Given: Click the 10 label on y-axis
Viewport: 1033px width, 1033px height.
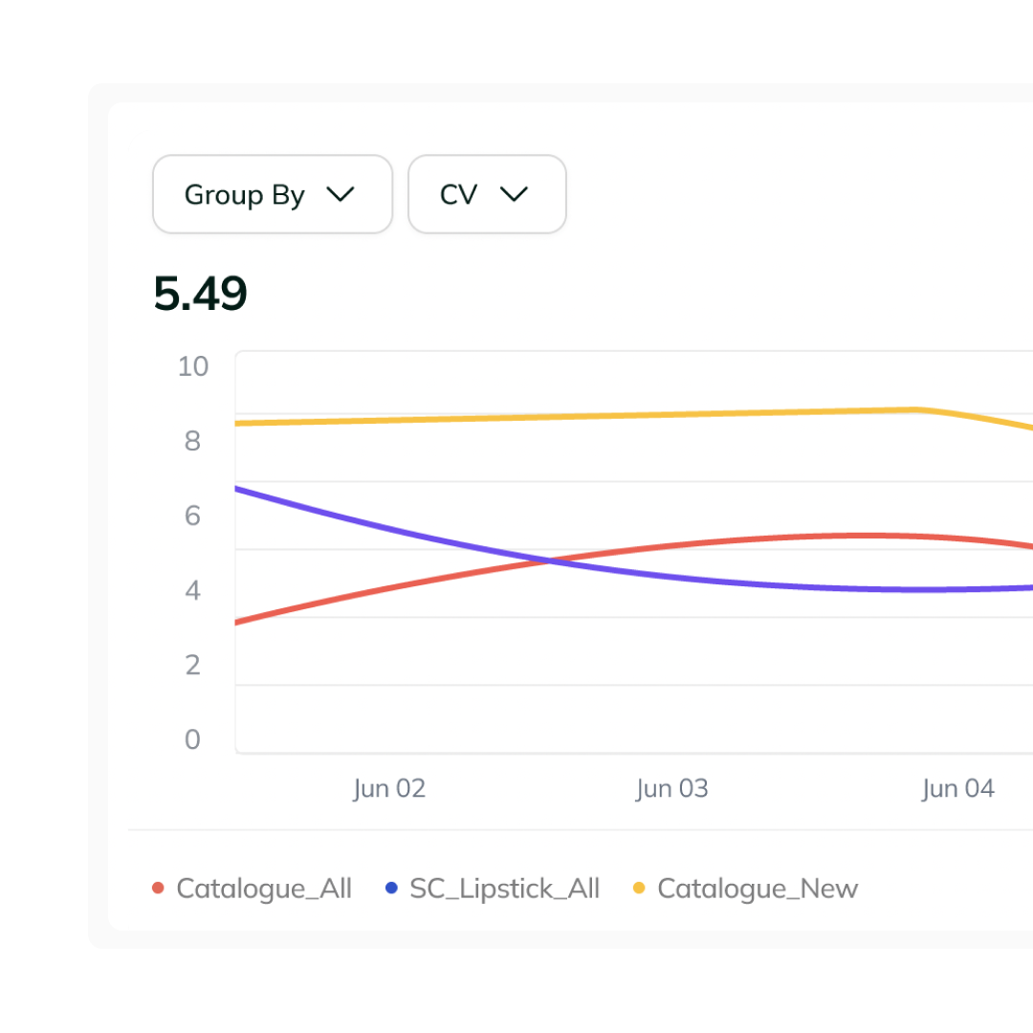Looking at the screenshot, I should click(193, 366).
